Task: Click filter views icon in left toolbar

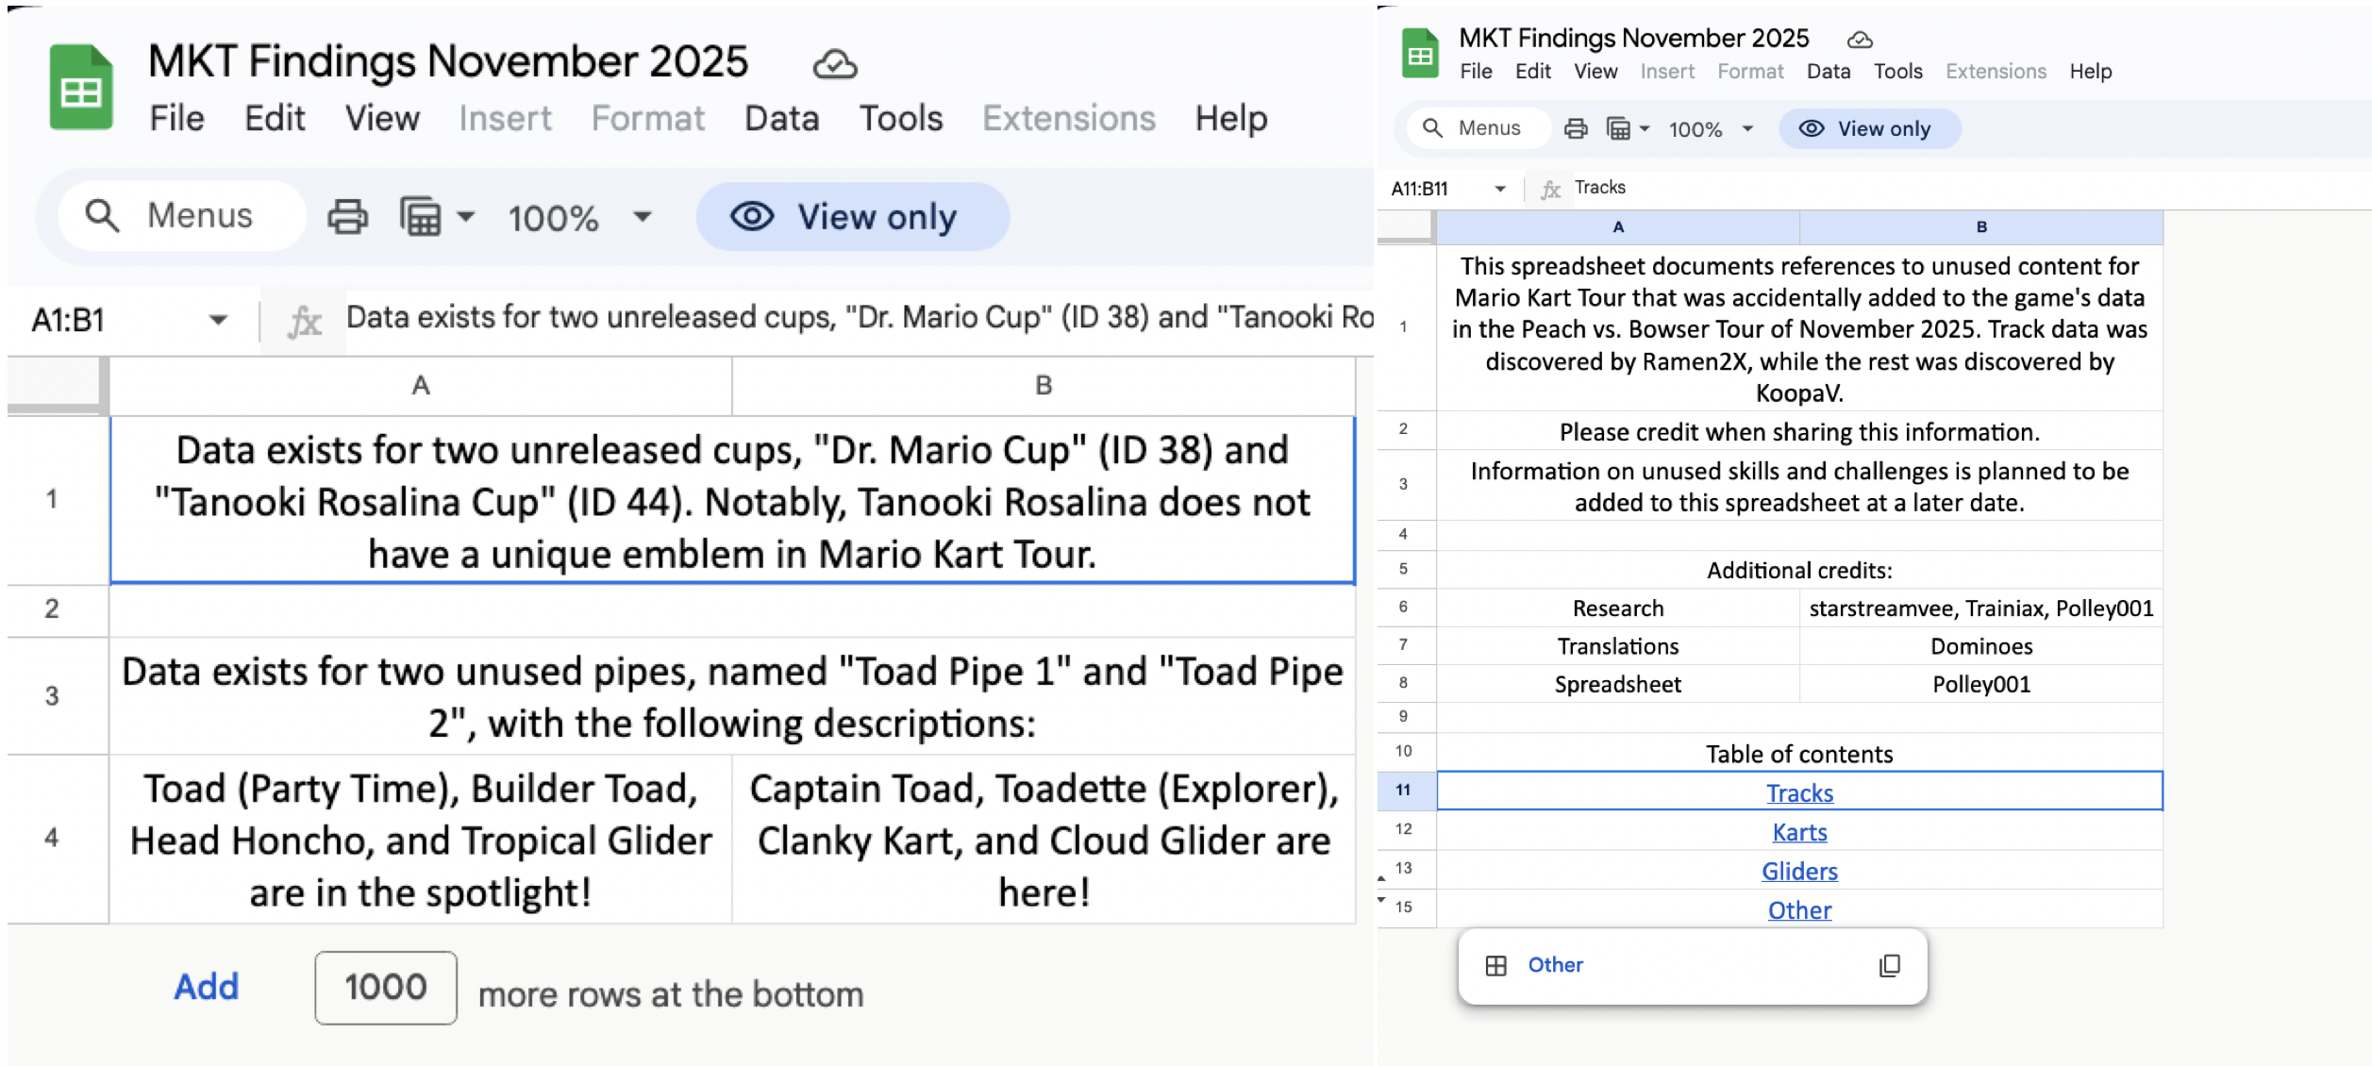Action: tap(421, 217)
